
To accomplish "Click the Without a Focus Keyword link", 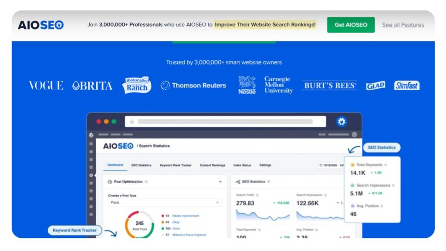I will pyautogui.click(x=189, y=235).
